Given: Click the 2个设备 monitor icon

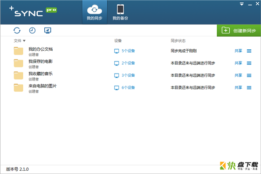Looking at the screenshot, I should tap(117, 63).
